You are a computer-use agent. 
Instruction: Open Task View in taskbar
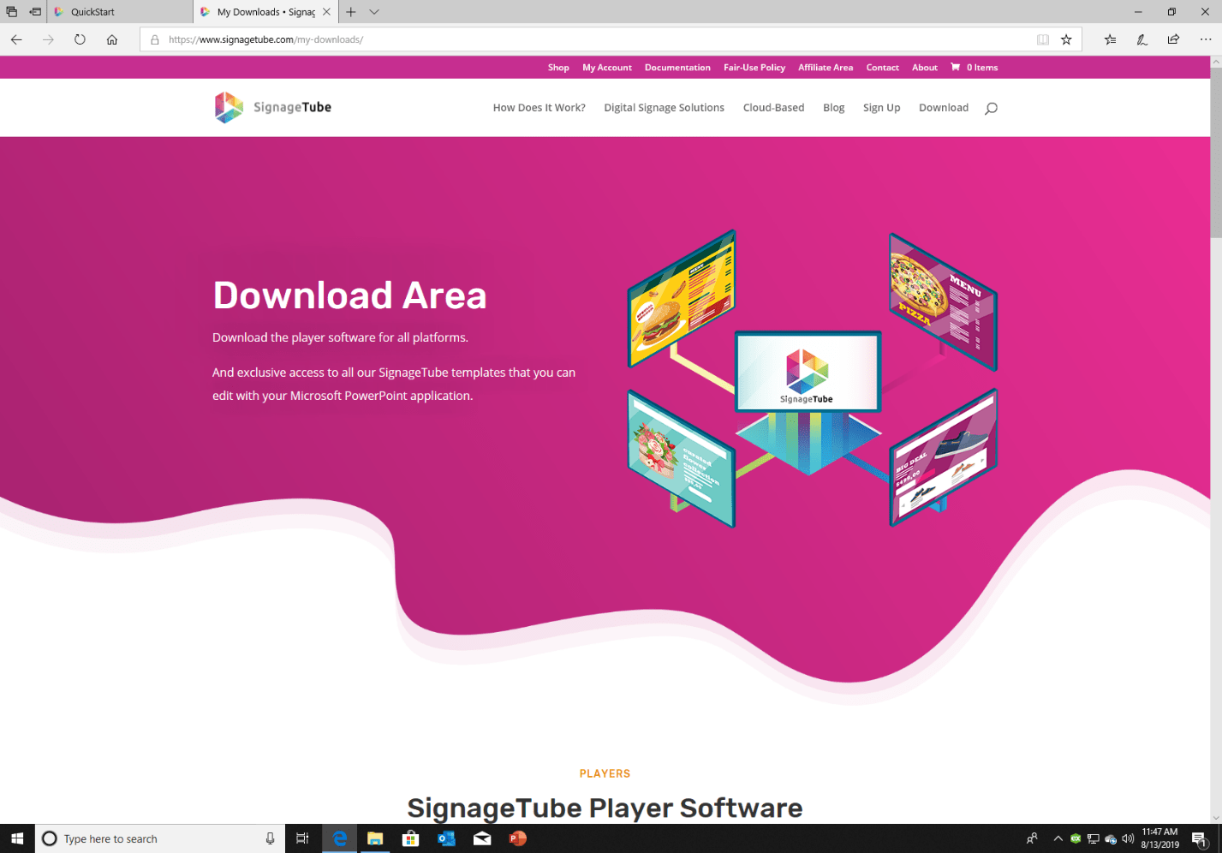pos(302,838)
